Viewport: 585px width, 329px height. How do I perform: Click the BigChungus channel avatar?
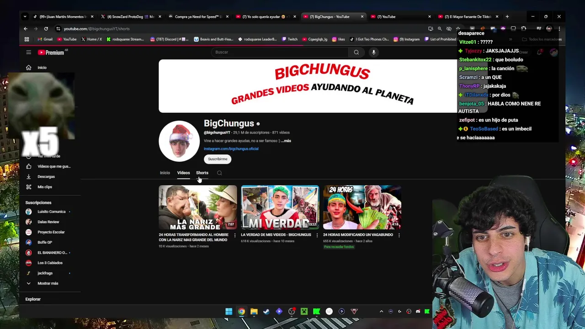point(179,141)
